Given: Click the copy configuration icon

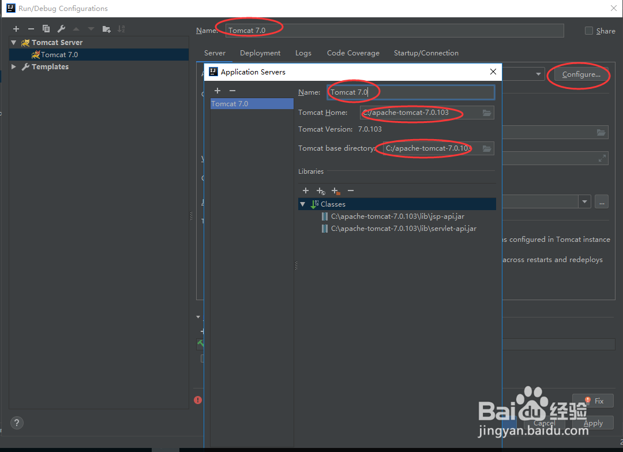Looking at the screenshot, I should pyautogui.click(x=46, y=28).
